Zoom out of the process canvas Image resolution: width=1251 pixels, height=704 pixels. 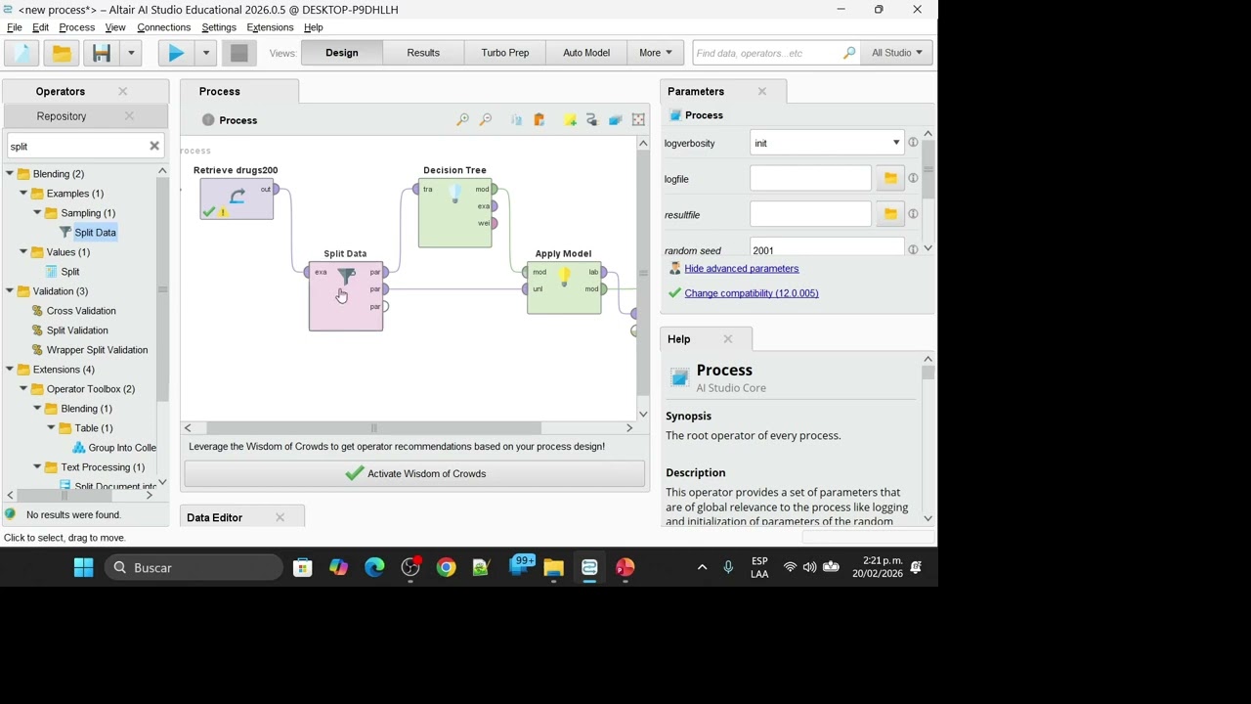[486, 119]
